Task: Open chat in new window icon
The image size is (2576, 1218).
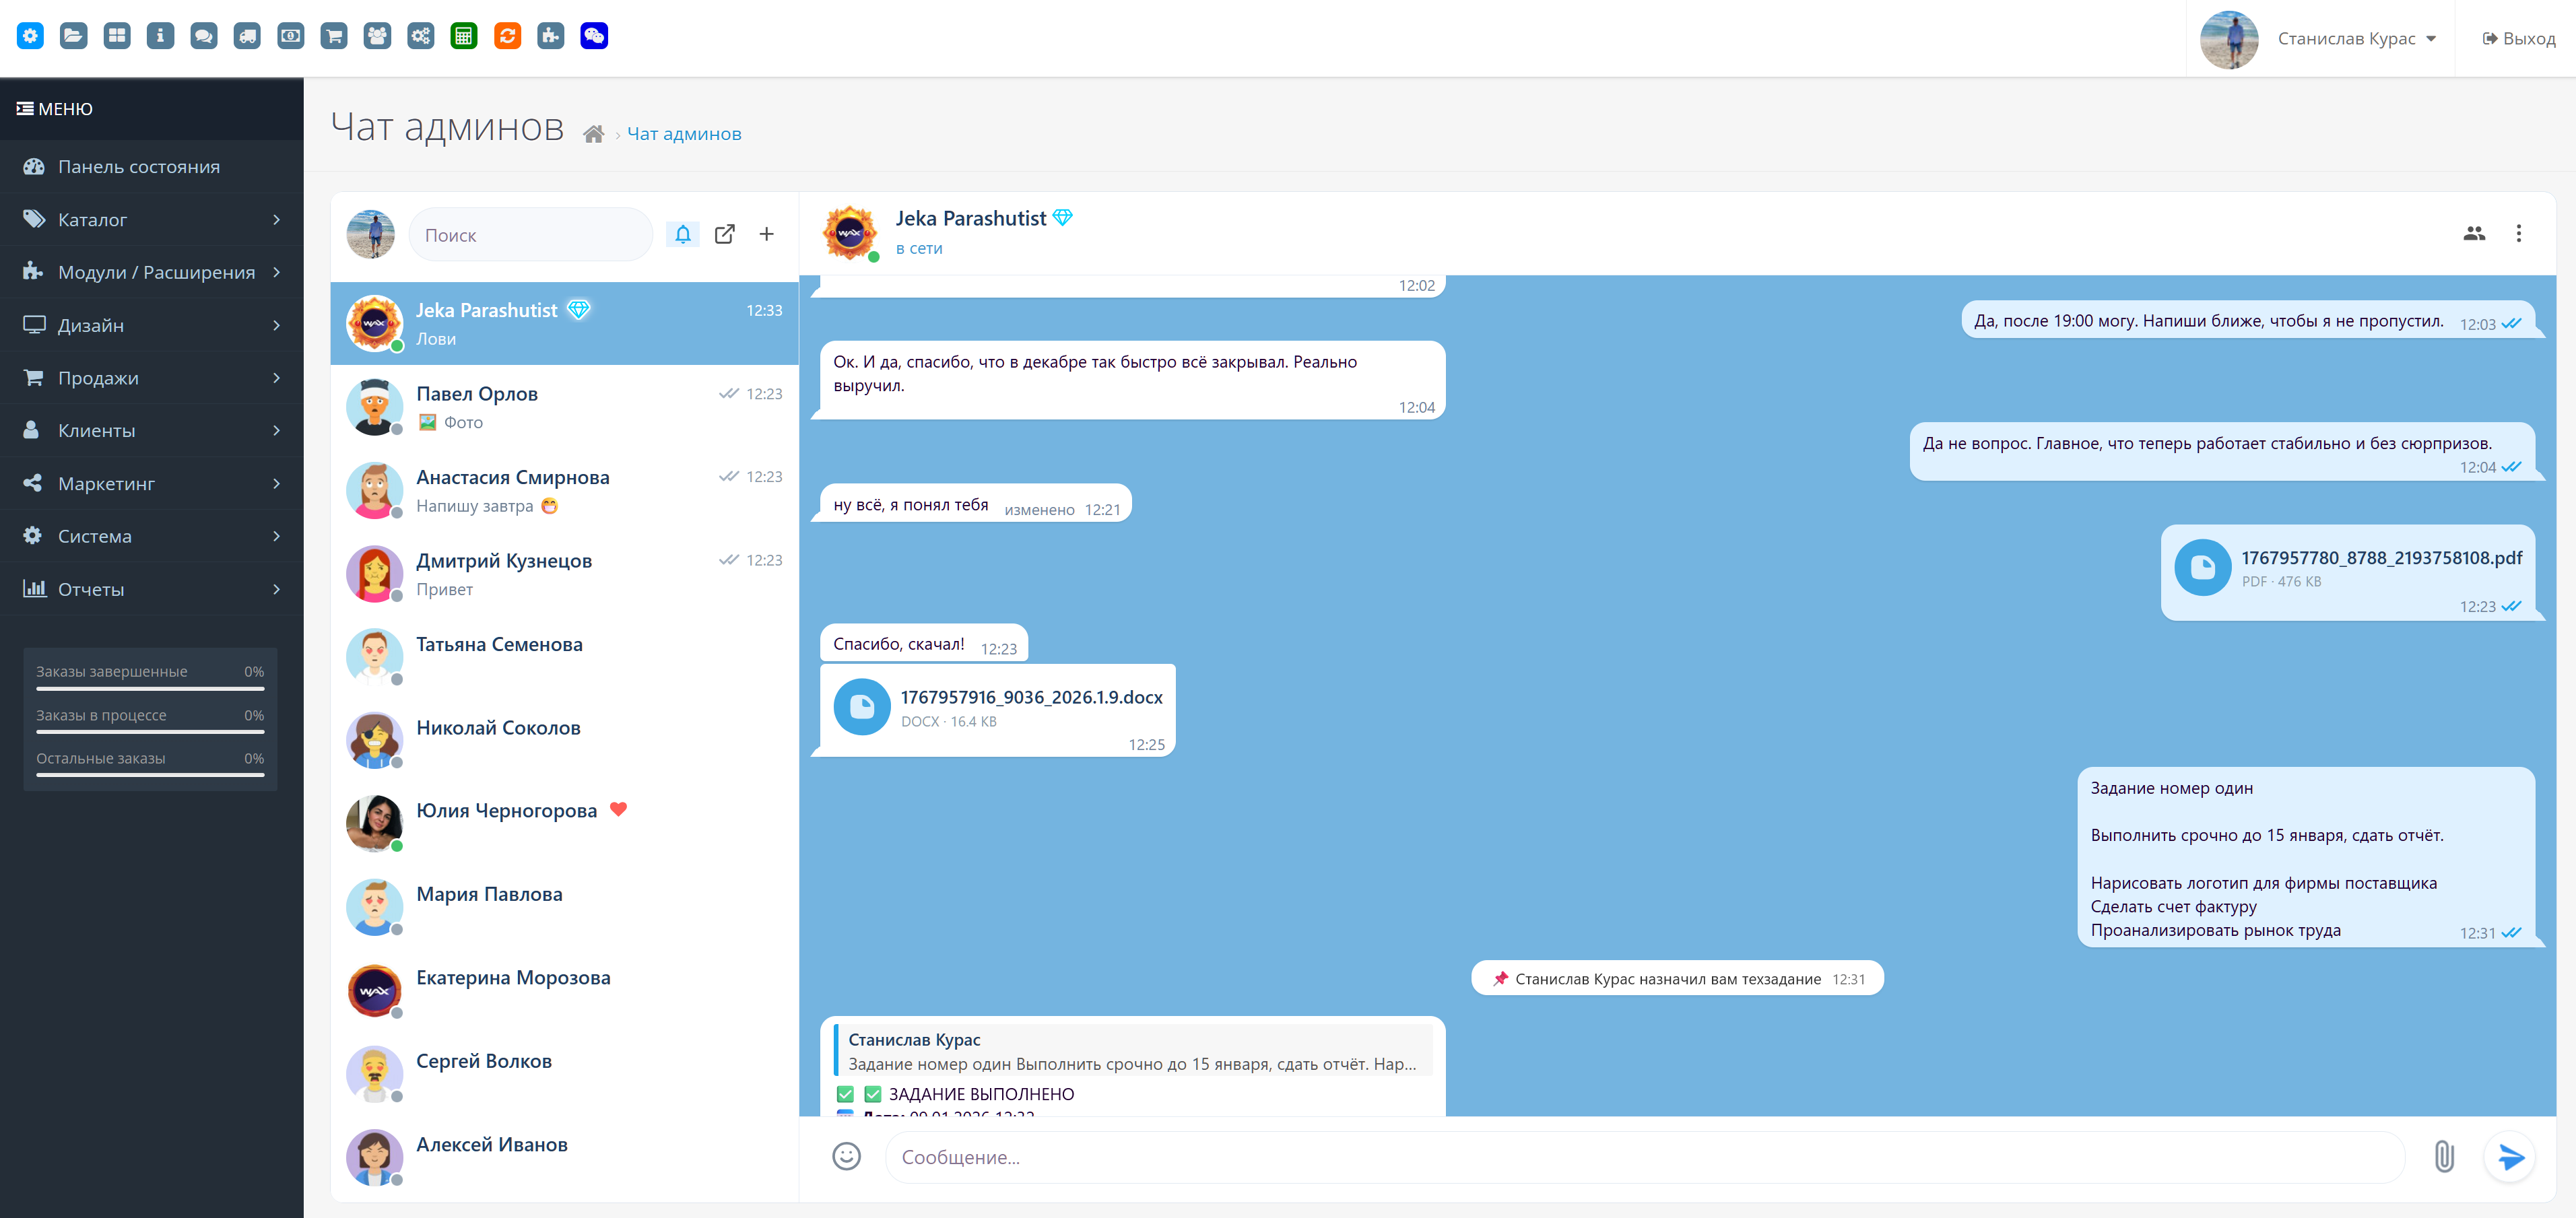Action: point(725,234)
